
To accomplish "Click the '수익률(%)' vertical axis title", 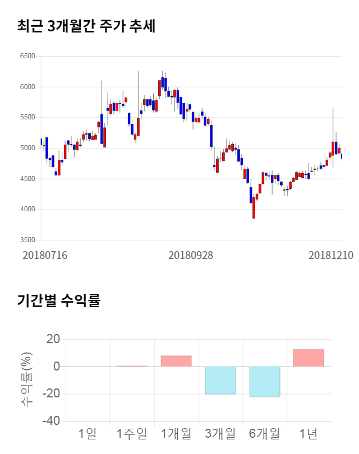I will (26, 379).
